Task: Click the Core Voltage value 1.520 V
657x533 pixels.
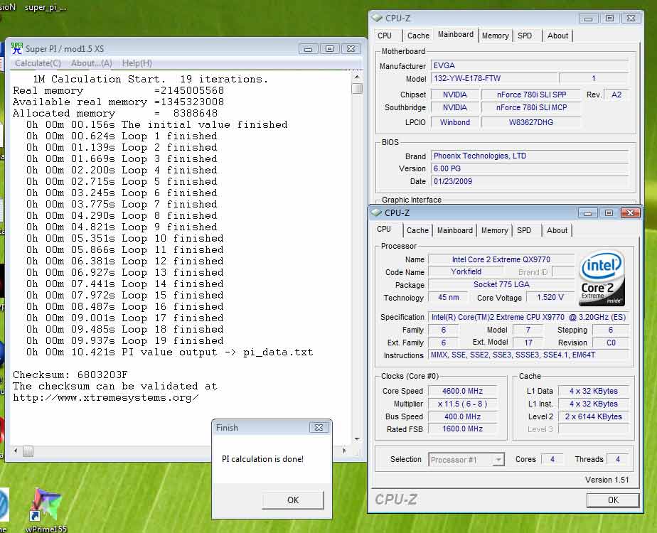Action: pos(550,297)
